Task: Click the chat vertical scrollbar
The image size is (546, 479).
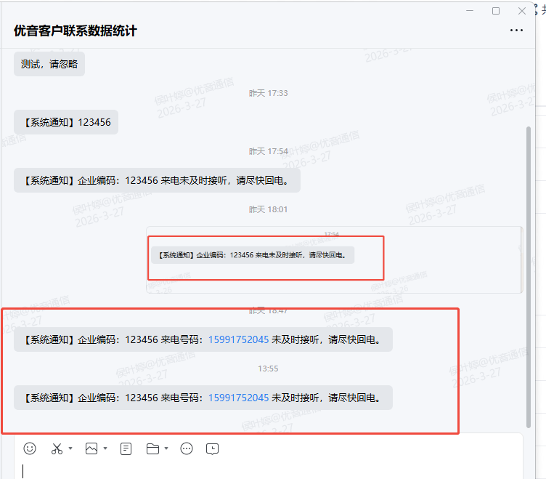Action: [x=528, y=276]
